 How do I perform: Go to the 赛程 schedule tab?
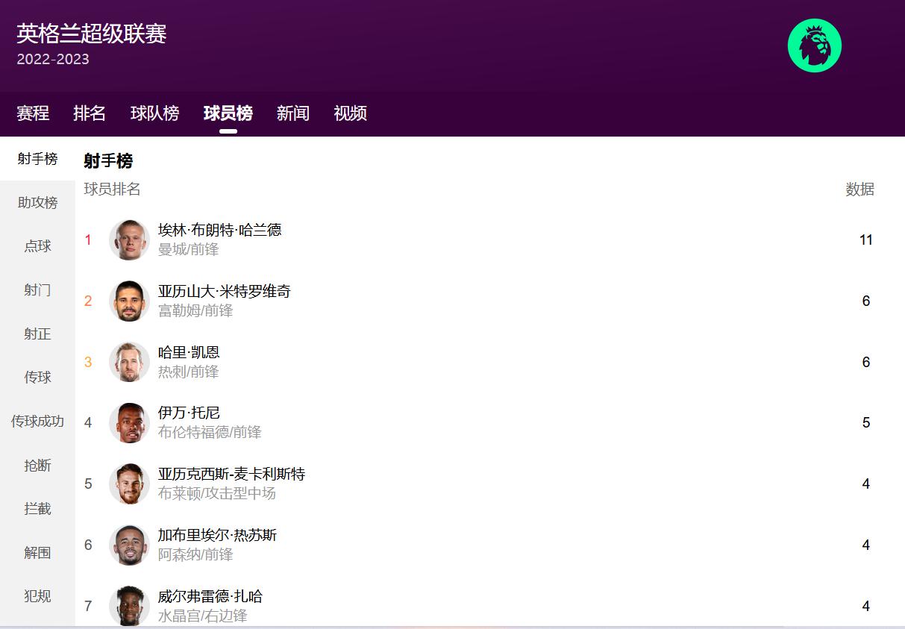(x=33, y=113)
